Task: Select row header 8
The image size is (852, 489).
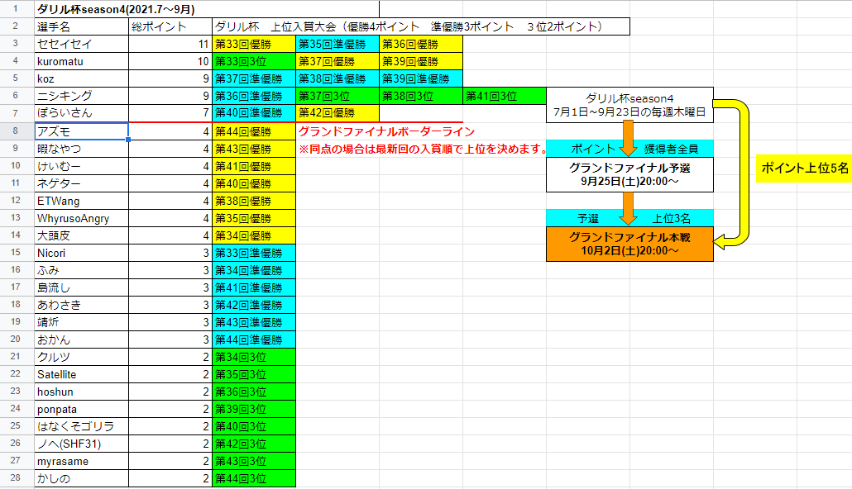Action: click(15, 131)
